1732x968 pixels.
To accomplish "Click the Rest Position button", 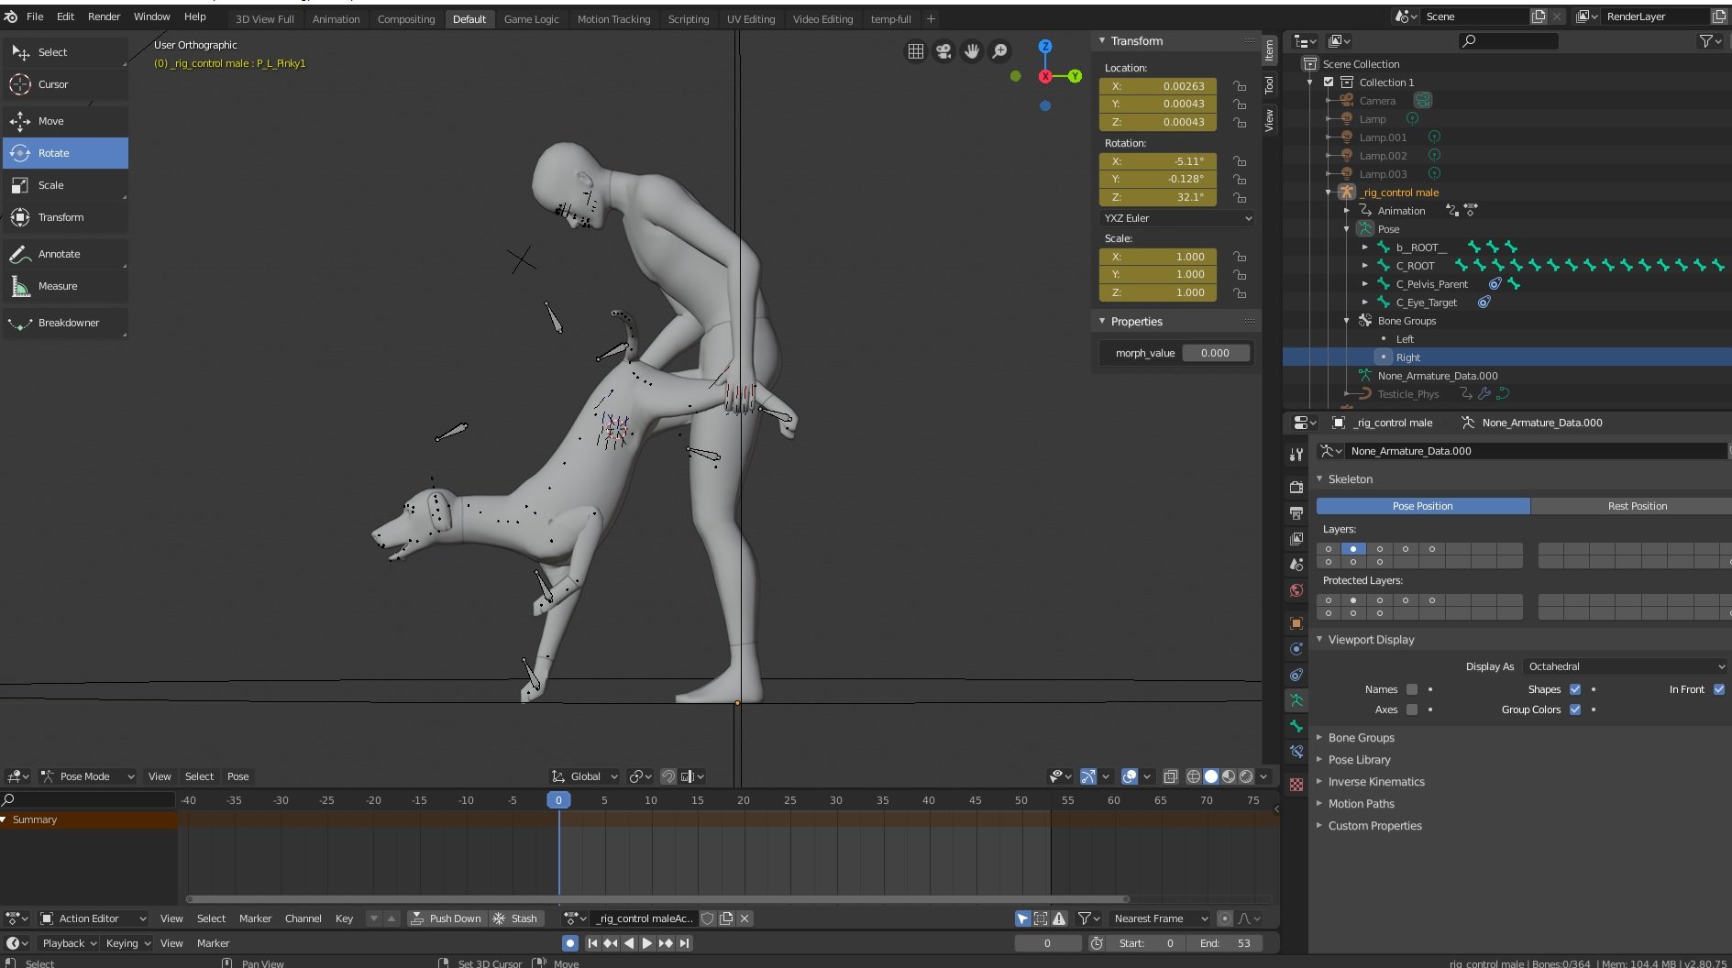I will point(1637,506).
